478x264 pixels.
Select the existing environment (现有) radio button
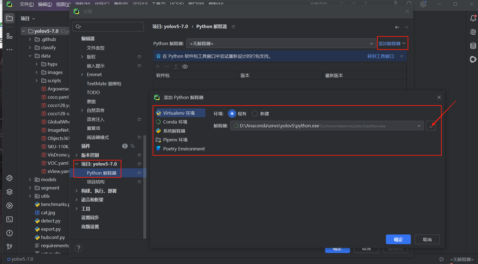(232, 114)
